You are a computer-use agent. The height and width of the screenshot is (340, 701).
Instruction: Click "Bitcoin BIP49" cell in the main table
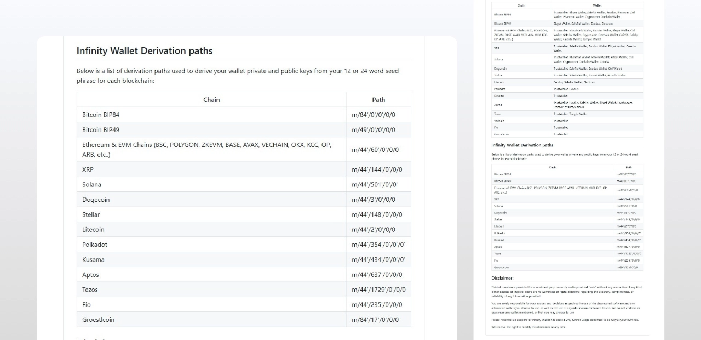(211, 130)
